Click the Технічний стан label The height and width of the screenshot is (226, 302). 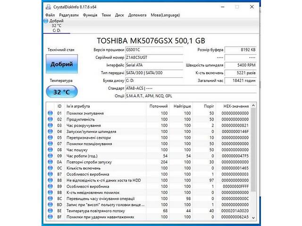point(61,50)
